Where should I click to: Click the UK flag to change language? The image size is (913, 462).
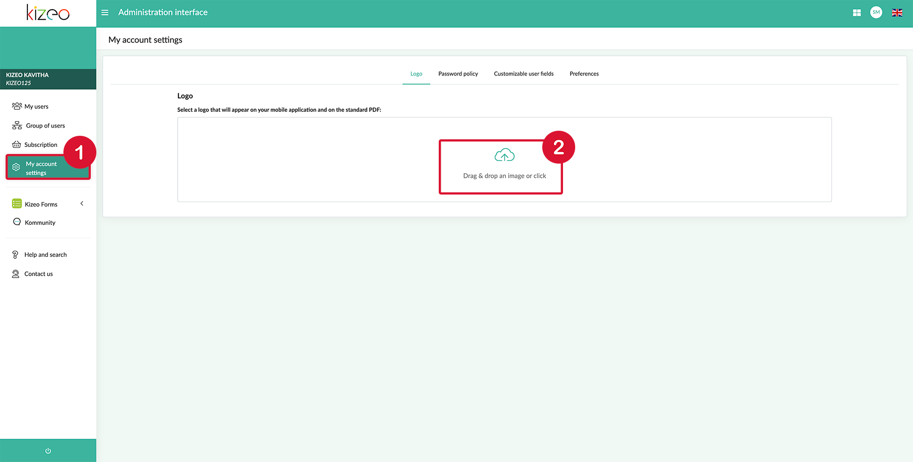pyautogui.click(x=897, y=12)
